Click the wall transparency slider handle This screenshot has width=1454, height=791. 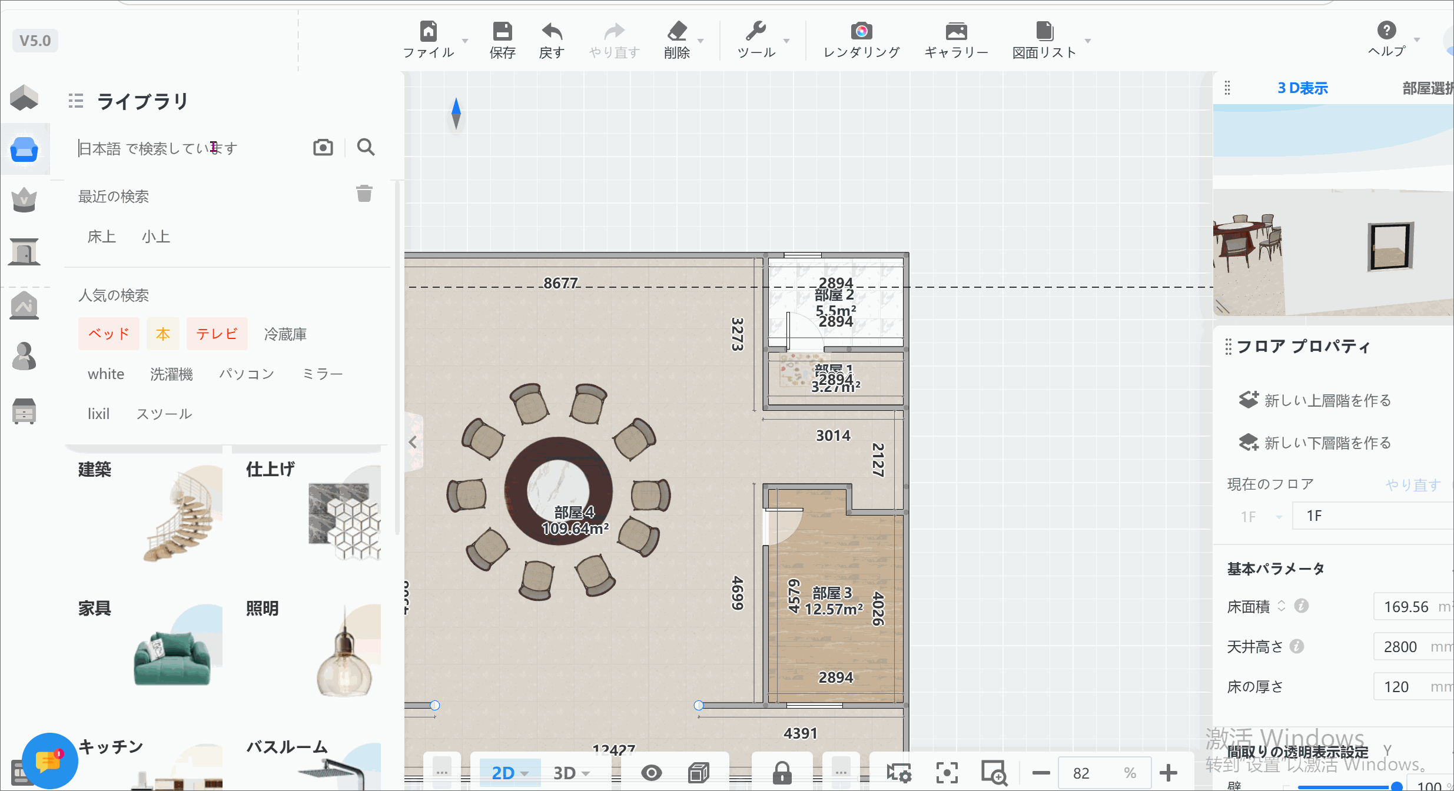[x=1396, y=786]
